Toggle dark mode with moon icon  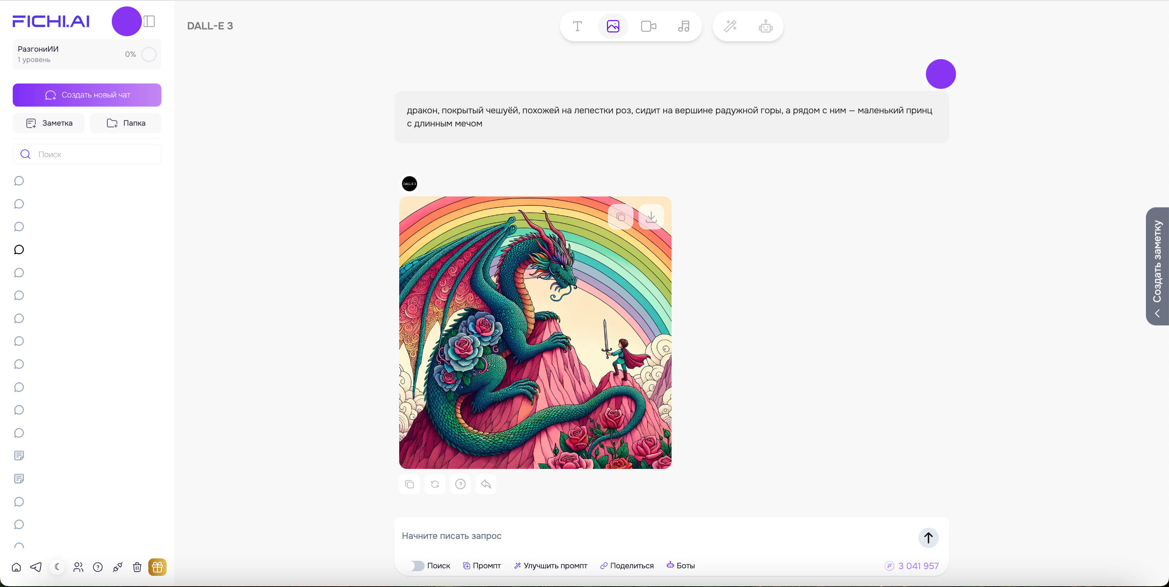click(57, 567)
